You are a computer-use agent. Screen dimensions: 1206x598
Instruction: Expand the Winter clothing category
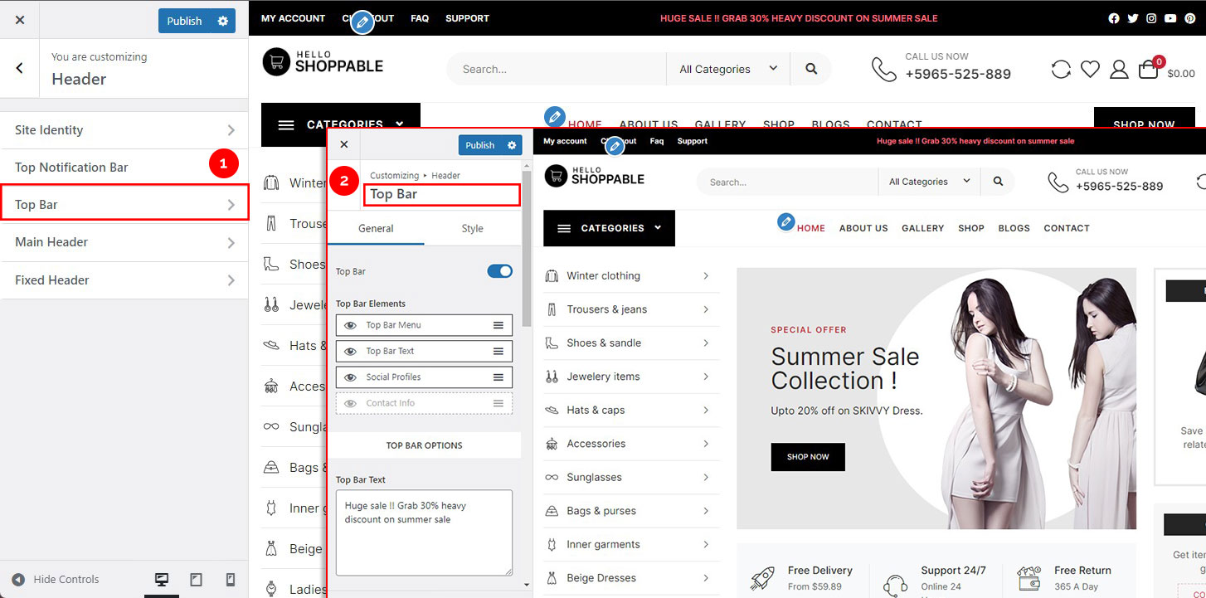[704, 275]
